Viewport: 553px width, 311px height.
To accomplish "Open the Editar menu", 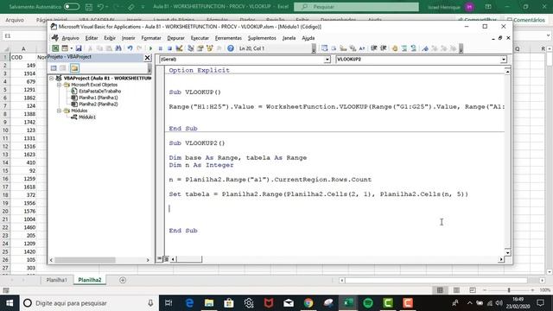I will pos(92,38).
